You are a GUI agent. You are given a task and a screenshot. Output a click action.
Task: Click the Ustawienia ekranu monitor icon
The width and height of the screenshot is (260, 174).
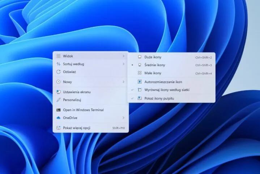[x=58, y=92]
